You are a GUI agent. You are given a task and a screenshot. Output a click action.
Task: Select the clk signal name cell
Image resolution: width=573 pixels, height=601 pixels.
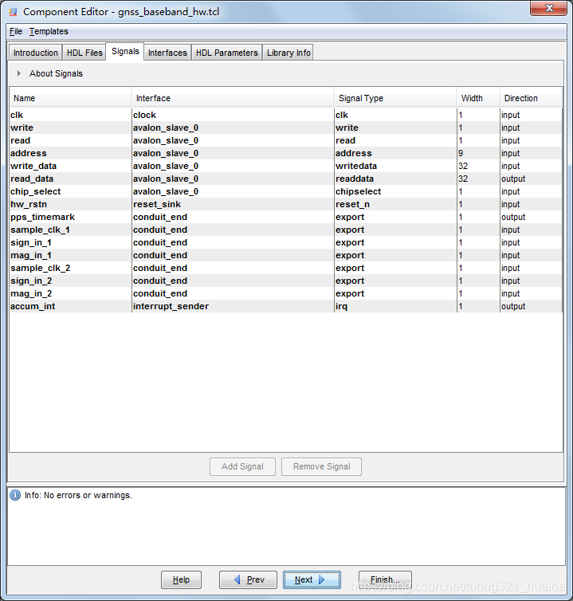pyautogui.click(x=70, y=115)
